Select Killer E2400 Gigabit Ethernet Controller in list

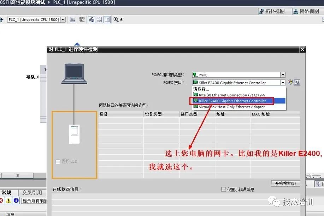click(239, 101)
